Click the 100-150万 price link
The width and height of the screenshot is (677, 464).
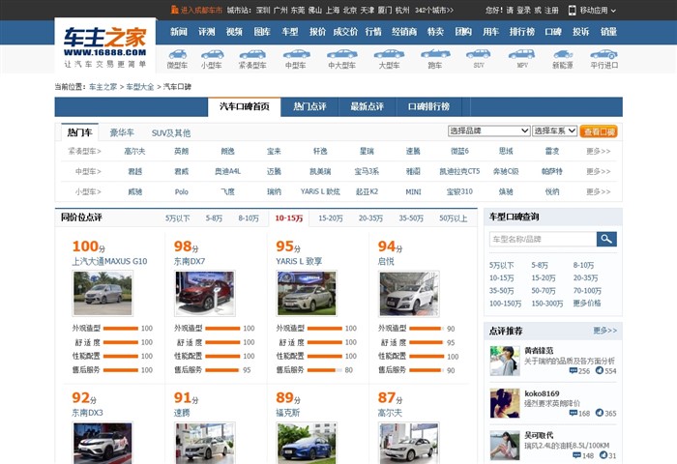(505, 303)
